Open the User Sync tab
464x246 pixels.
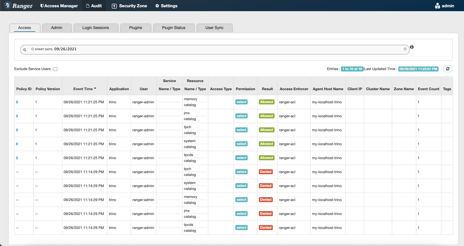[214, 28]
